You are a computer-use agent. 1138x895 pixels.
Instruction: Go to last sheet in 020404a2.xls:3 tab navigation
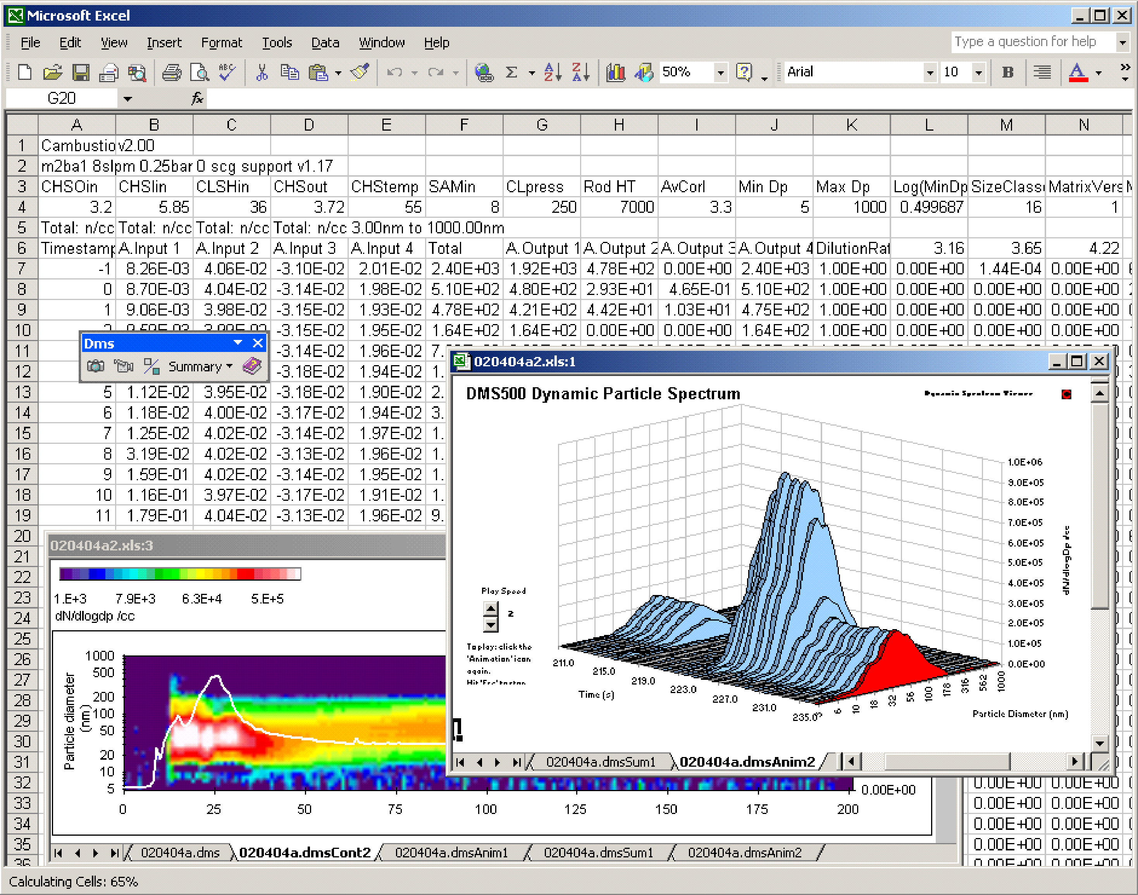click(x=114, y=853)
